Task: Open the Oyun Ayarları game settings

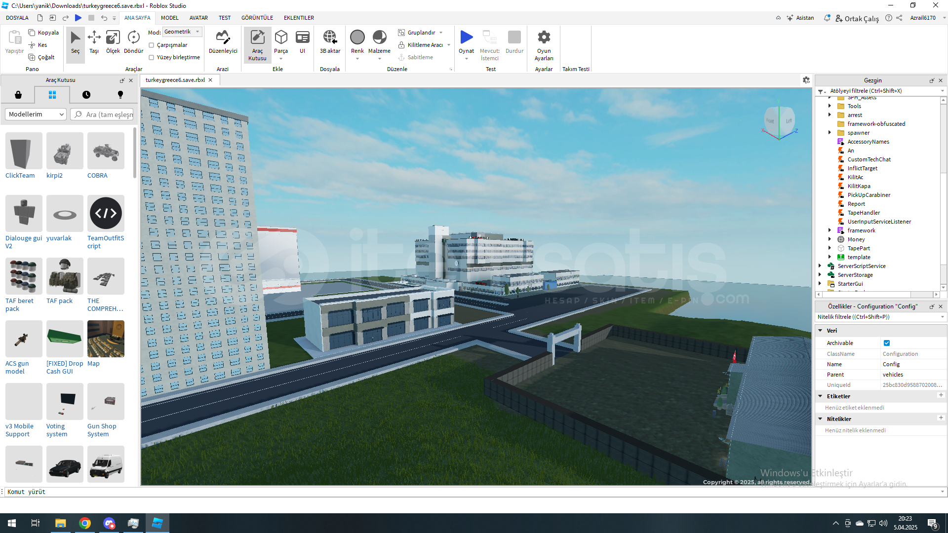Action: (544, 45)
